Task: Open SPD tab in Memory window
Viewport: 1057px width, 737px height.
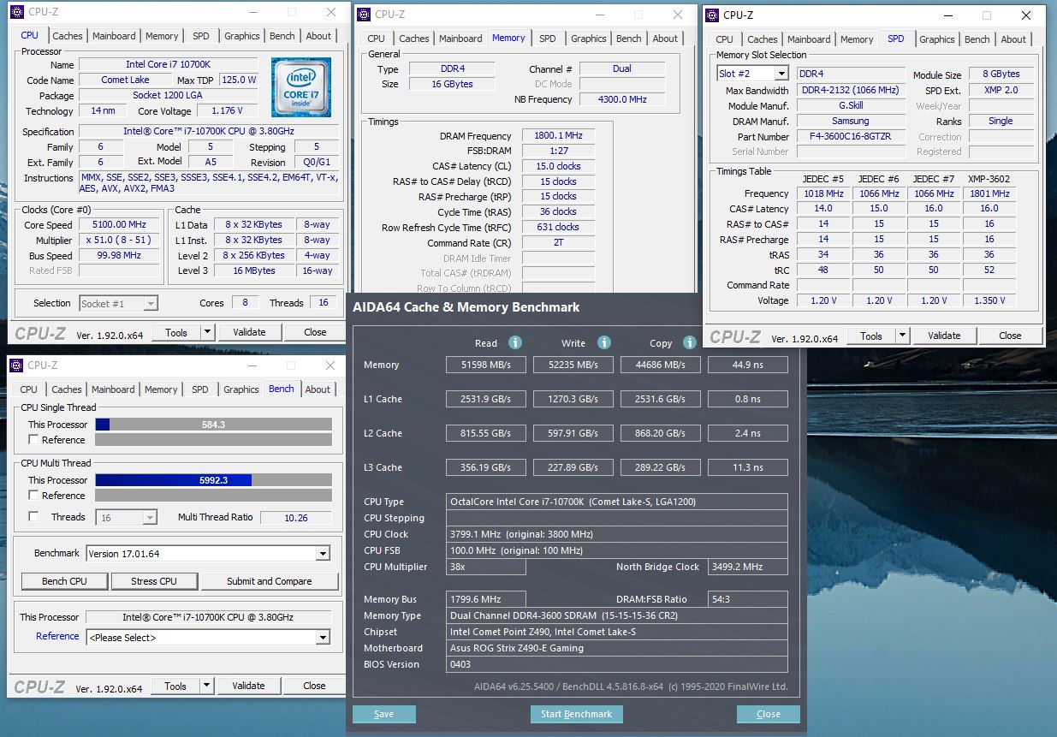Action: coord(548,39)
